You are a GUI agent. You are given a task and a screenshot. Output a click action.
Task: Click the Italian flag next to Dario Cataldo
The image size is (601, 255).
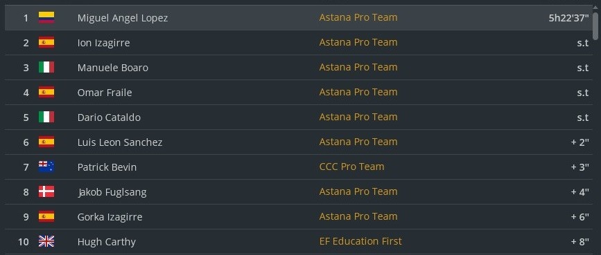click(46, 117)
